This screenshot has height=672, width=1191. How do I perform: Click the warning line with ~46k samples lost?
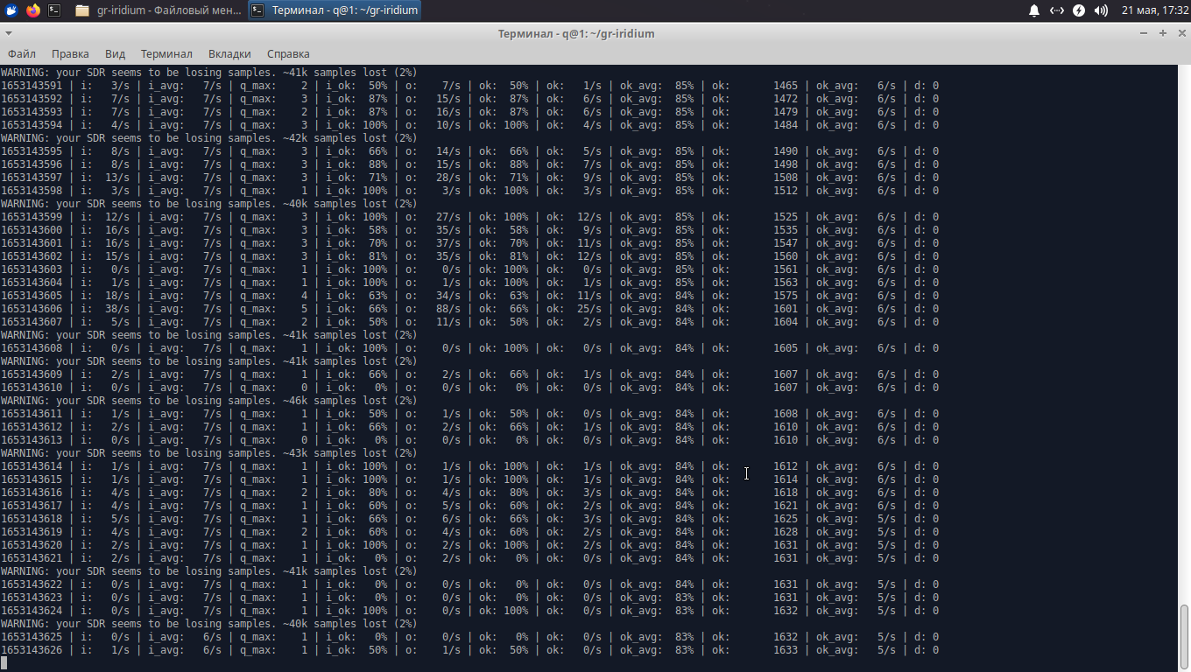[208, 401]
